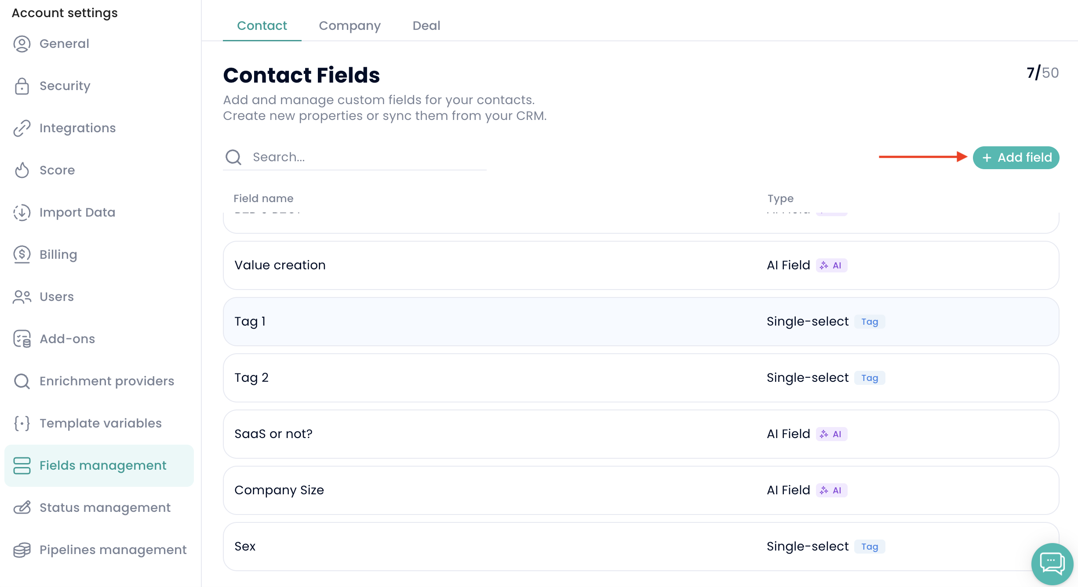Screen dimensions: 1078x587
Task: Open the Value creation AI field row
Action: [641, 265]
